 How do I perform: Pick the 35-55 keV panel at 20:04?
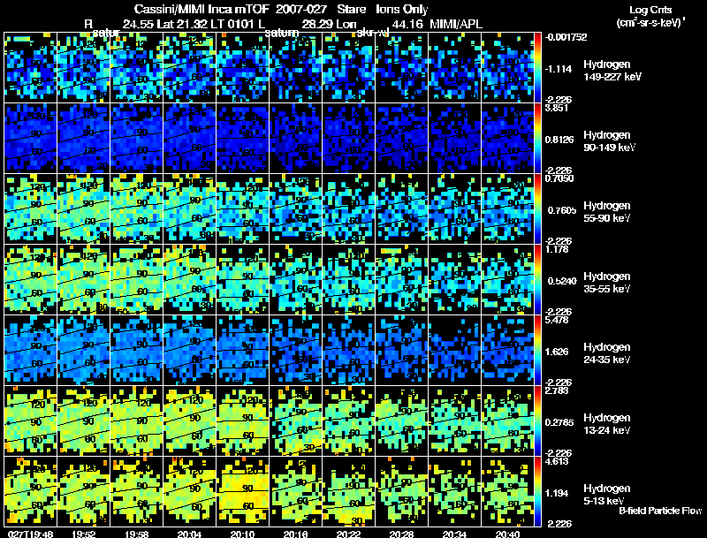tap(189, 279)
